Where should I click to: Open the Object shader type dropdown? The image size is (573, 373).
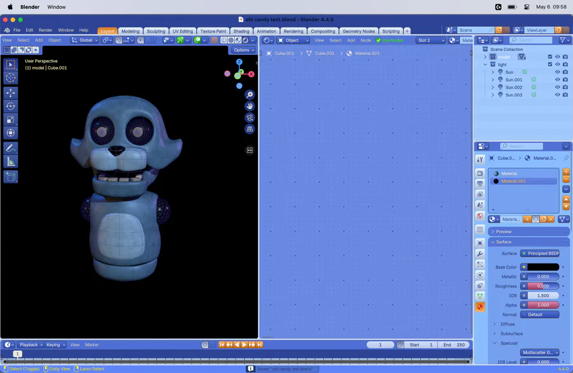pyautogui.click(x=293, y=40)
